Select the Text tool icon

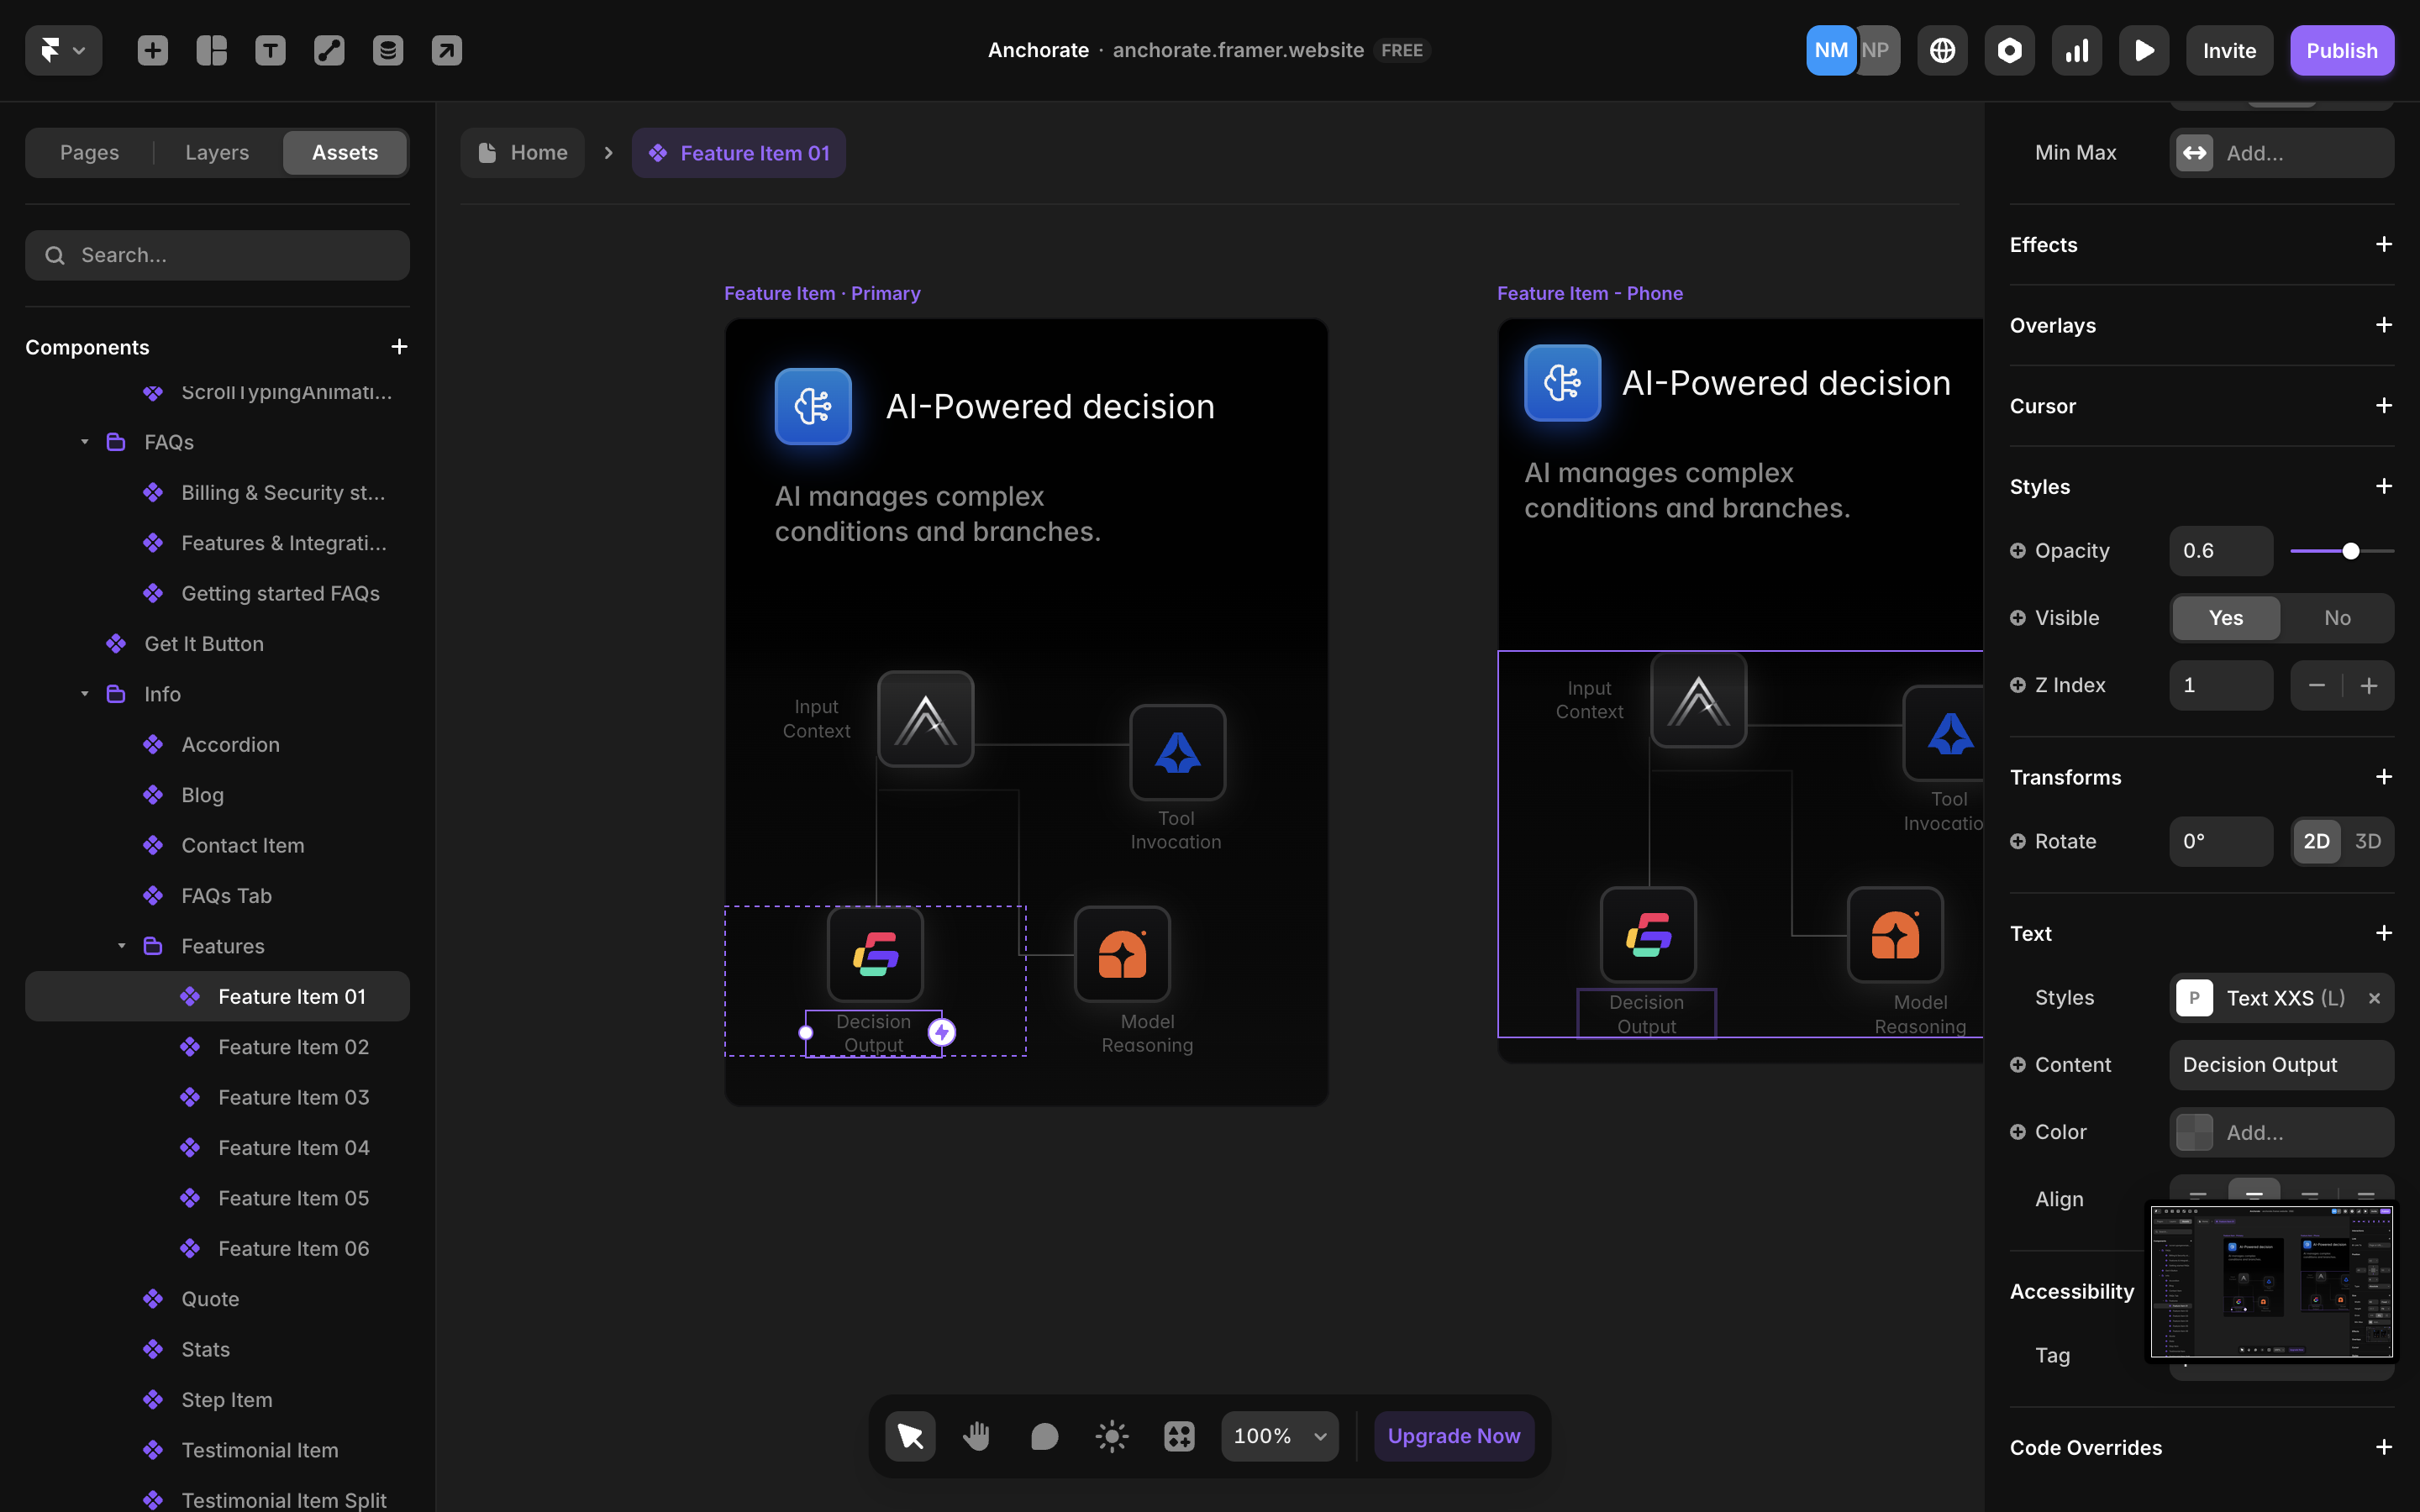coord(270,50)
